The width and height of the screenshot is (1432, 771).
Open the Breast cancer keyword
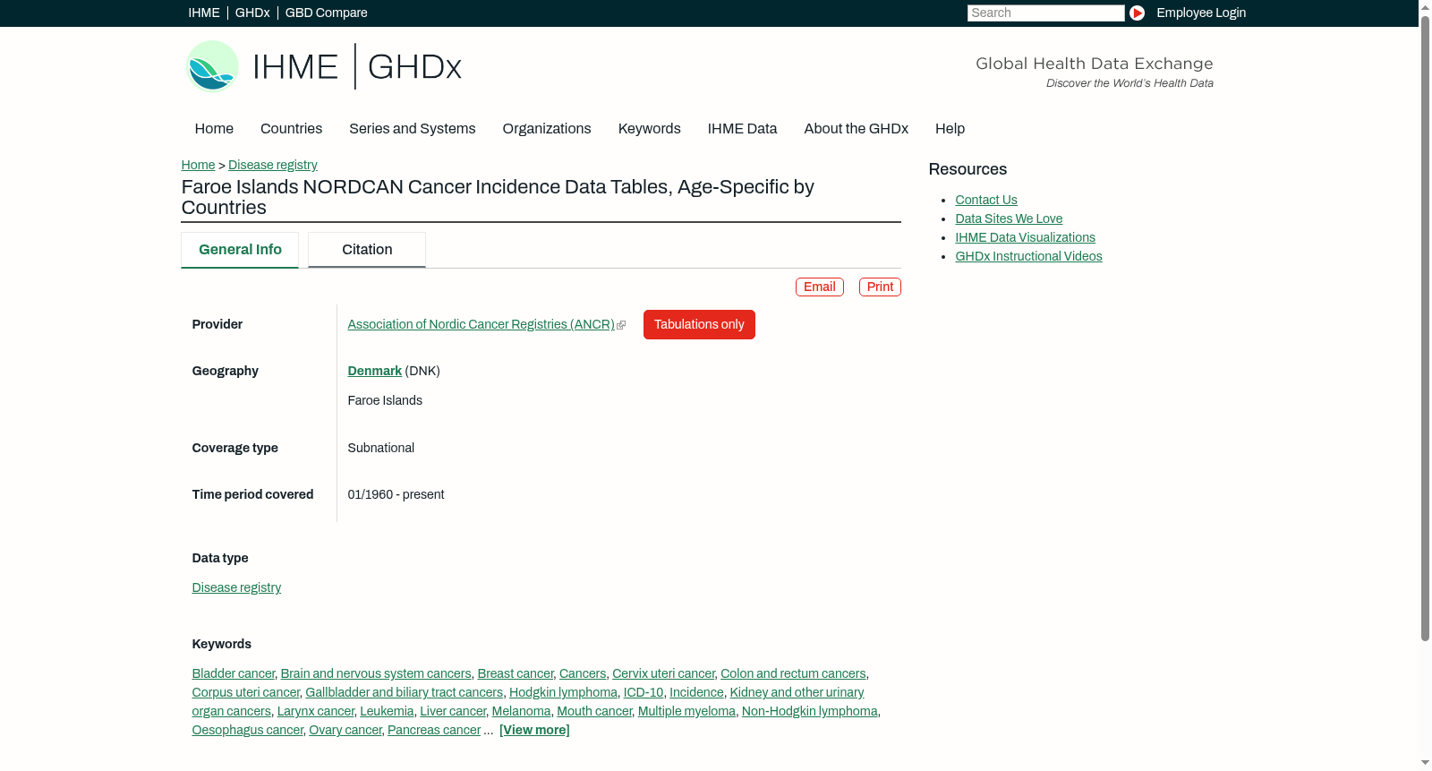point(516,673)
